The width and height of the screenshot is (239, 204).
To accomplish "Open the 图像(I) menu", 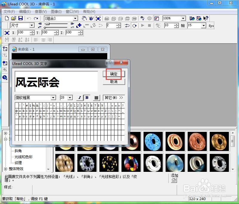I will click(56, 12).
